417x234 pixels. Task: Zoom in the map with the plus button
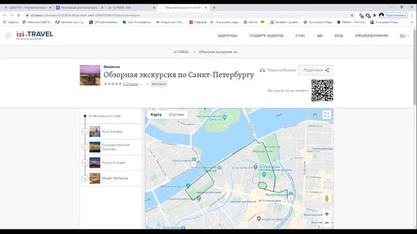click(326, 214)
